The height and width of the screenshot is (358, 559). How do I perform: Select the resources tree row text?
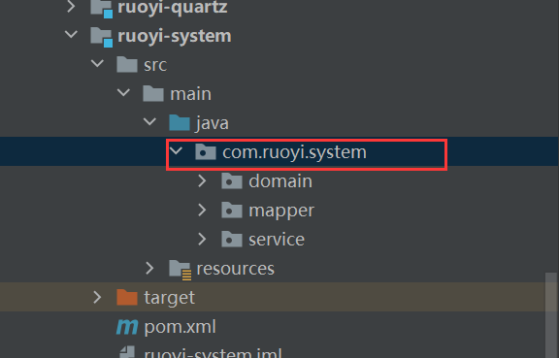click(235, 269)
